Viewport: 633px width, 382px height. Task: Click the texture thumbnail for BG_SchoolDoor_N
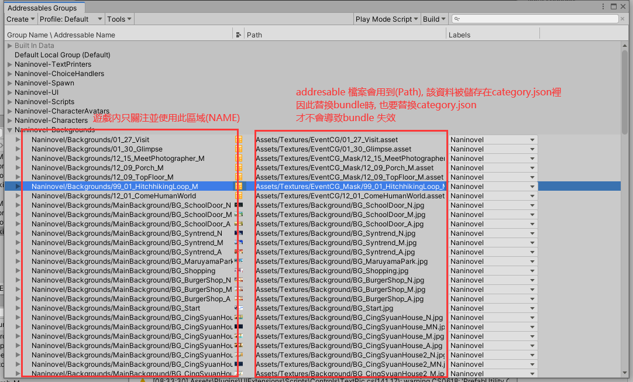pyautogui.click(x=238, y=205)
